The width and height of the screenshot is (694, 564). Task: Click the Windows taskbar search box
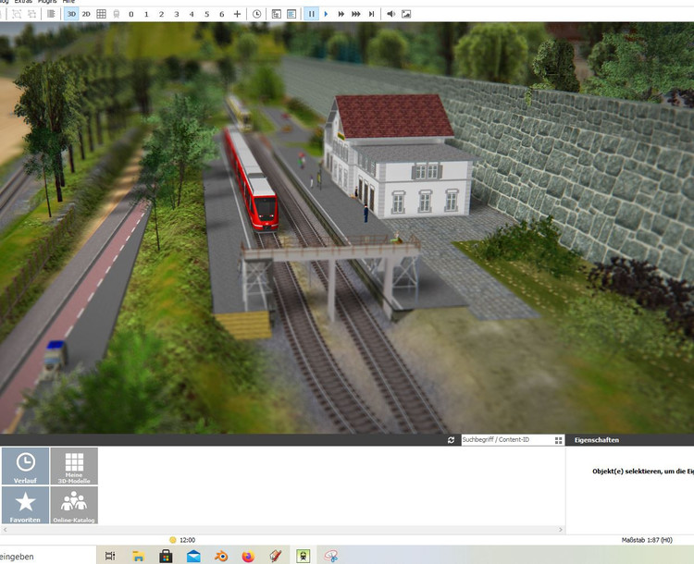48,556
